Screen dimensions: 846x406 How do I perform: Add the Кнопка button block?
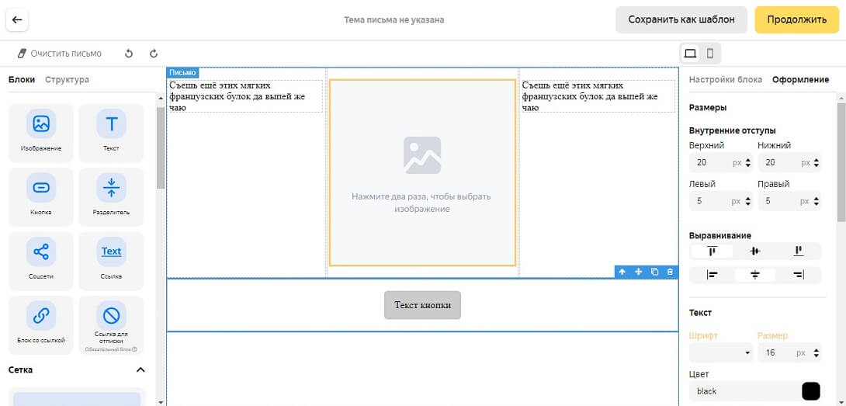coord(41,196)
